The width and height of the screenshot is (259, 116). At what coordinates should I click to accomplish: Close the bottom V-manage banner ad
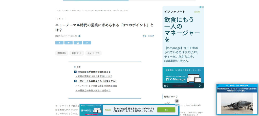tap(177, 101)
